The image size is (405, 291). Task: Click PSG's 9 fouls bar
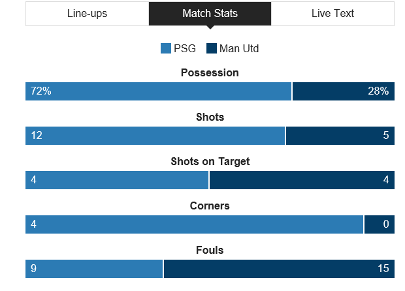point(94,269)
